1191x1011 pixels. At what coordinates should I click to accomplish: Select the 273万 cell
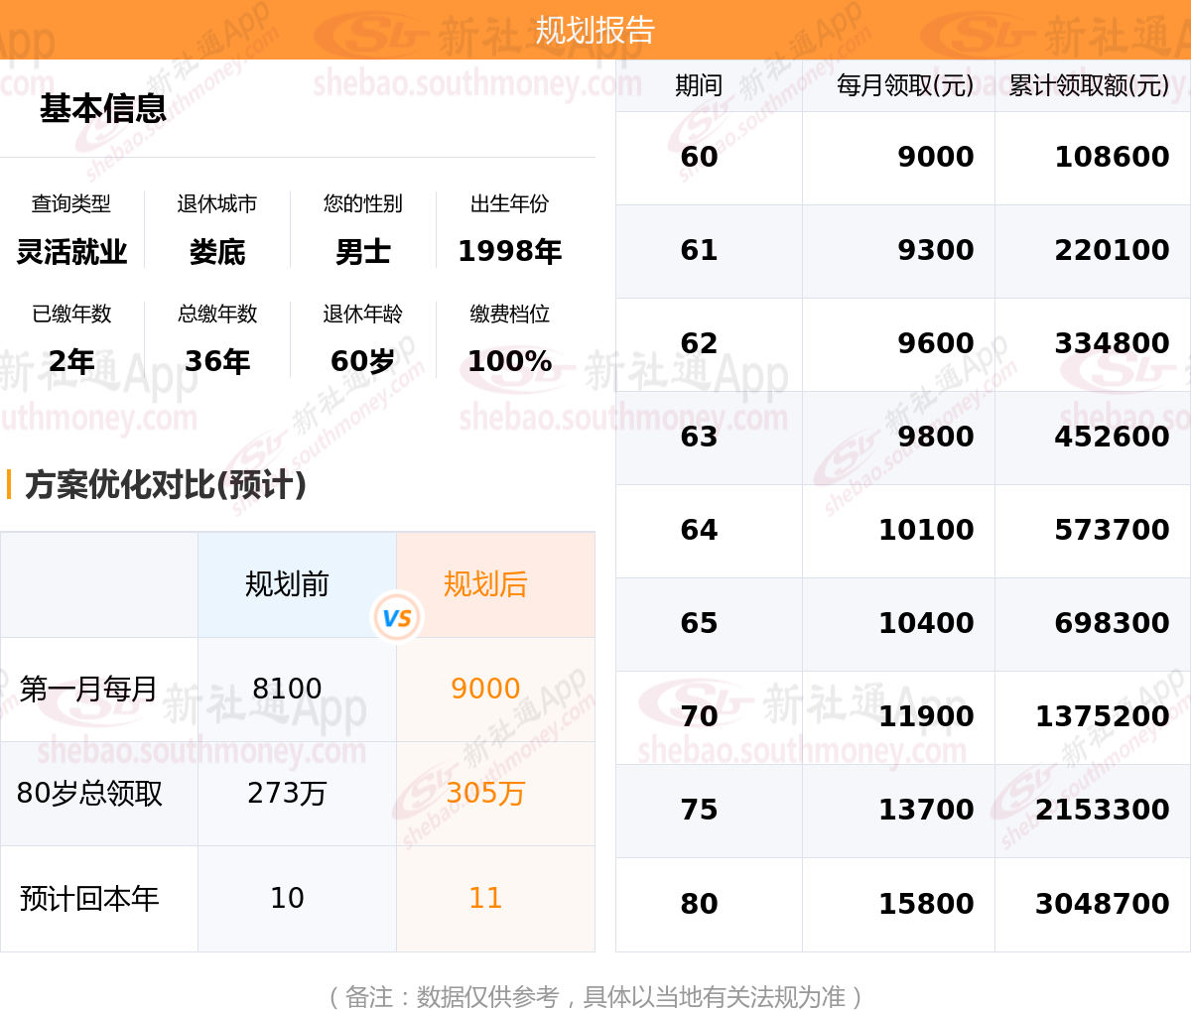coord(287,794)
